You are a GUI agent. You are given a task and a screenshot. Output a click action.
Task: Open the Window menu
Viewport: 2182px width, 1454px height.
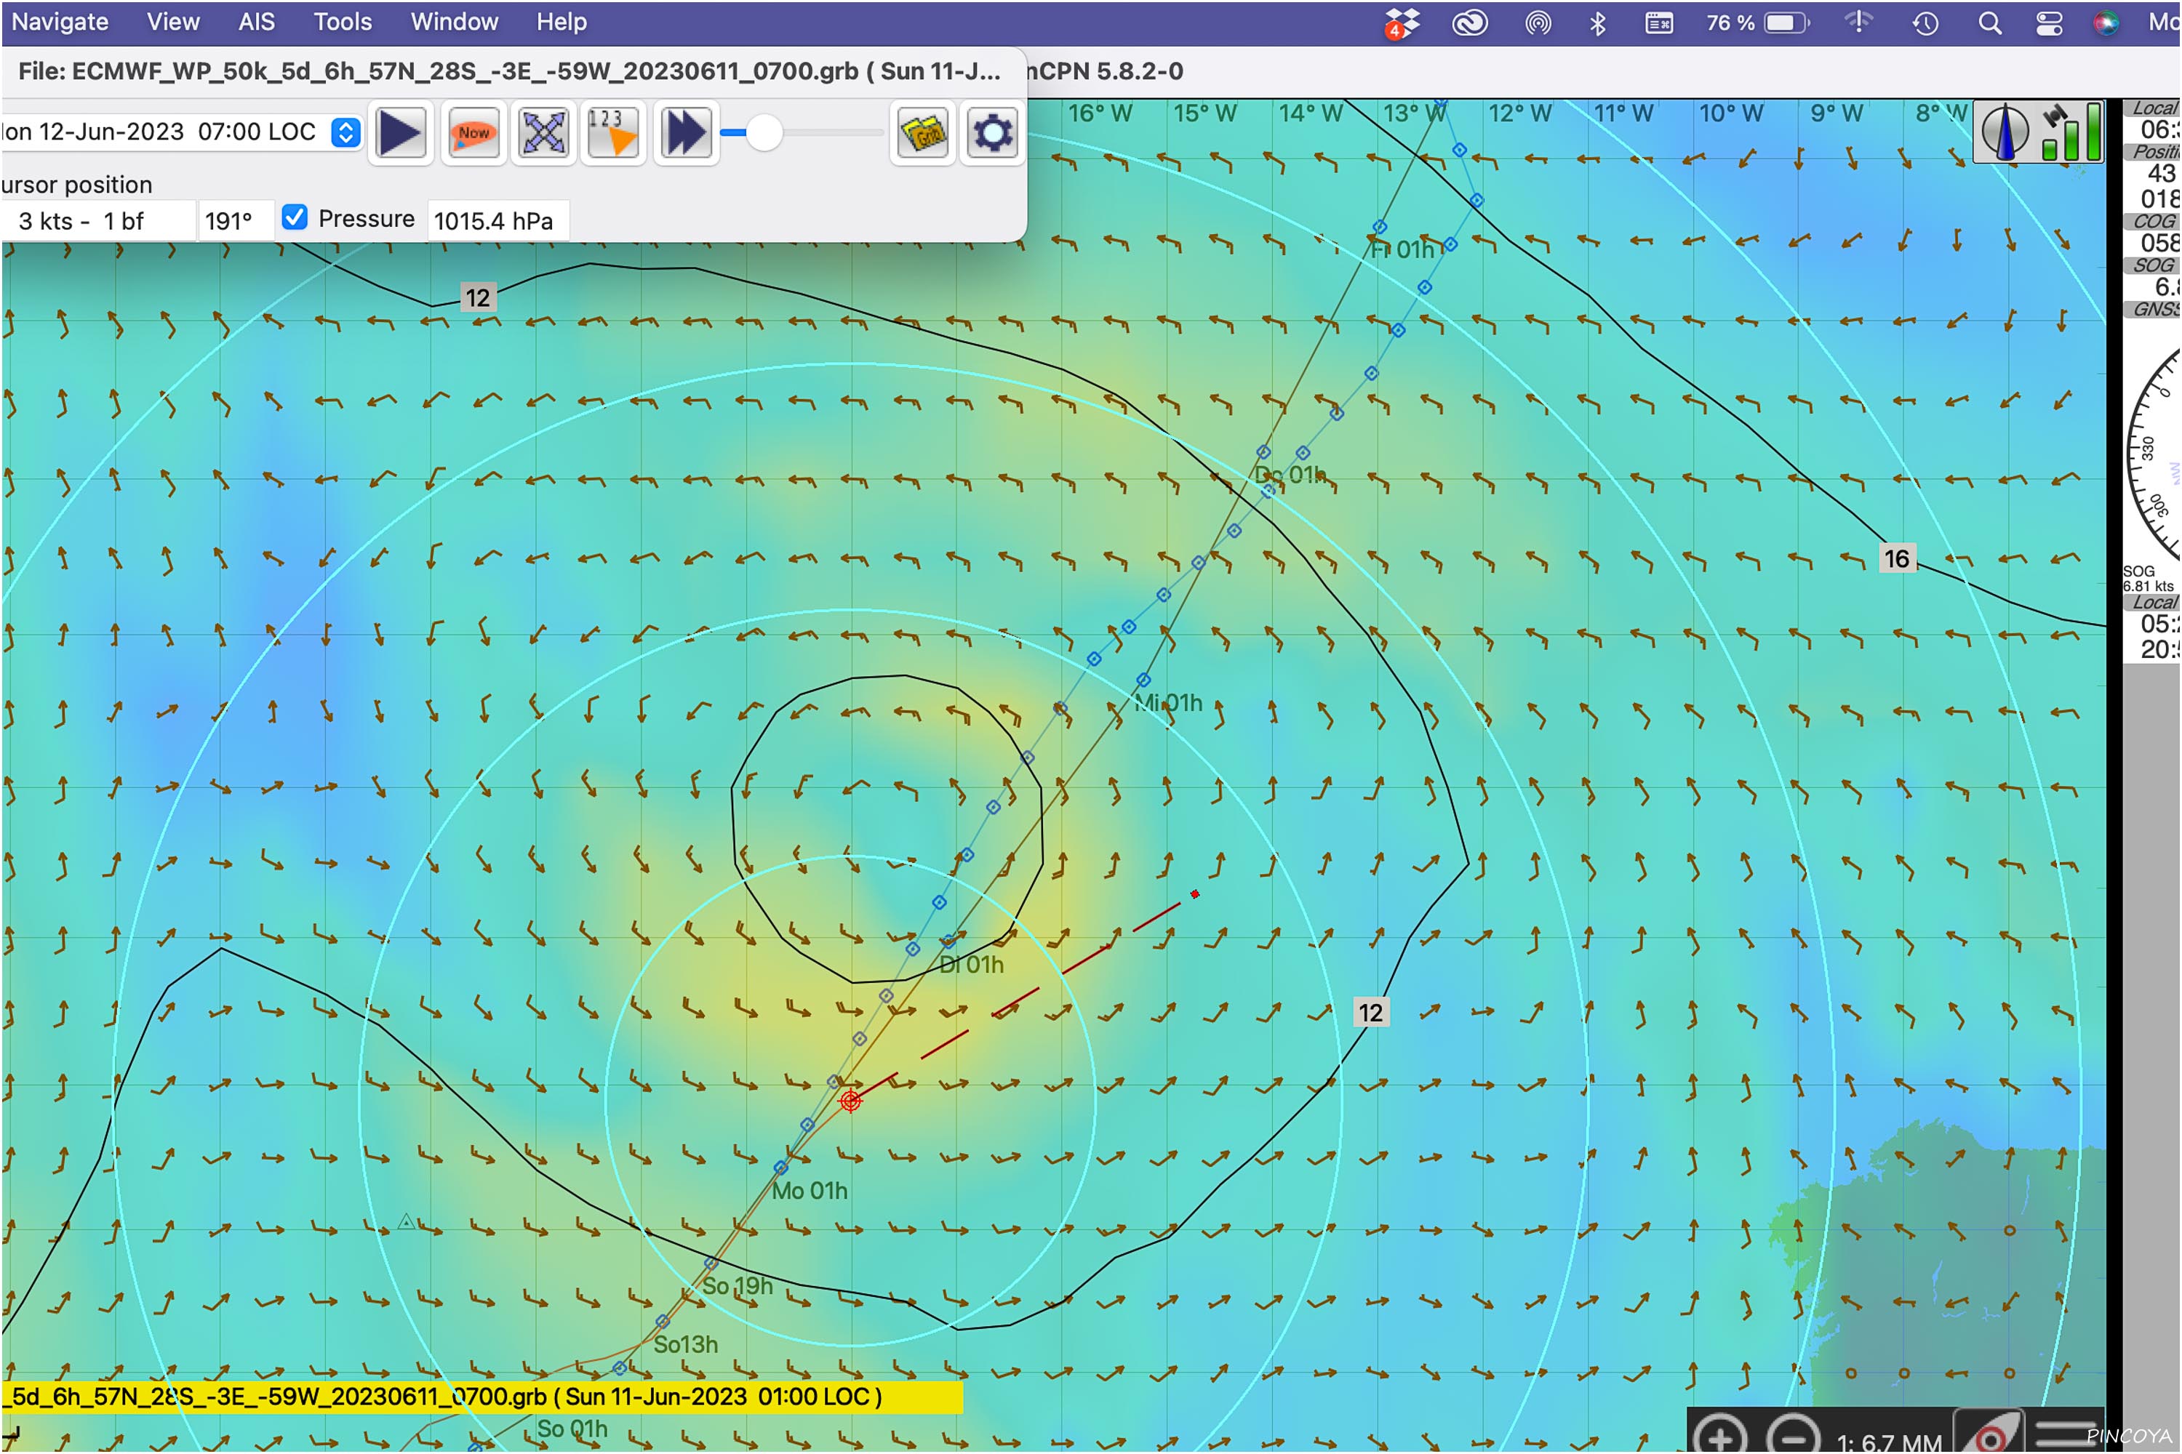tap(454, 21)
